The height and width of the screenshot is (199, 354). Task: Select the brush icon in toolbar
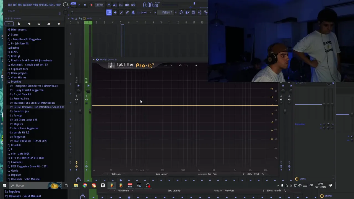(x=121, y=12)
